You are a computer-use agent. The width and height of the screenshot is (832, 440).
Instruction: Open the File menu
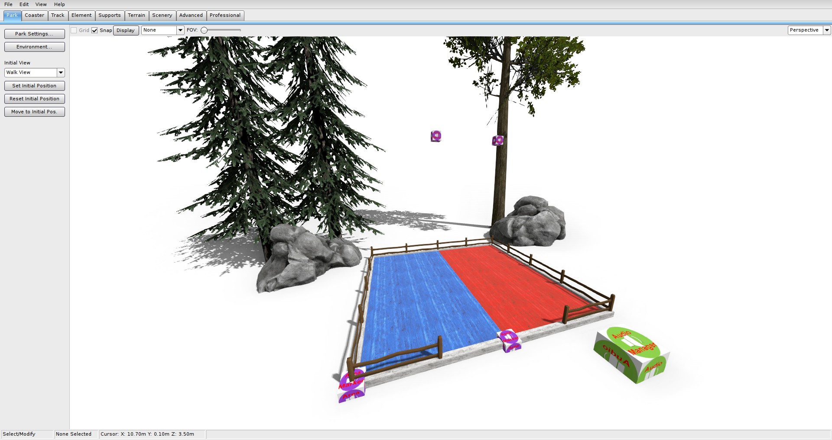(x=8, y=4)
